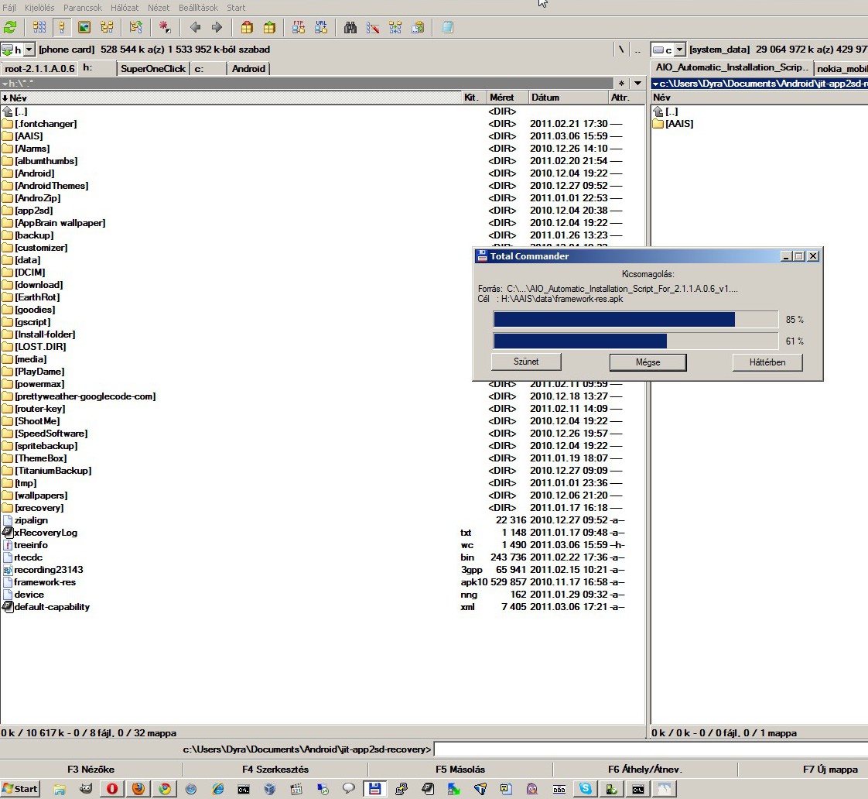This screenshot has width=868, height=799.
Task: Open synchronize directories icon
Action: [395, 27]
